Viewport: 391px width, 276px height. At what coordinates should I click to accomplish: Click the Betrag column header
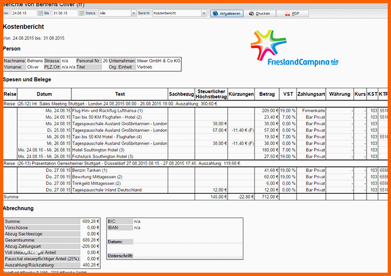(267, 94)
